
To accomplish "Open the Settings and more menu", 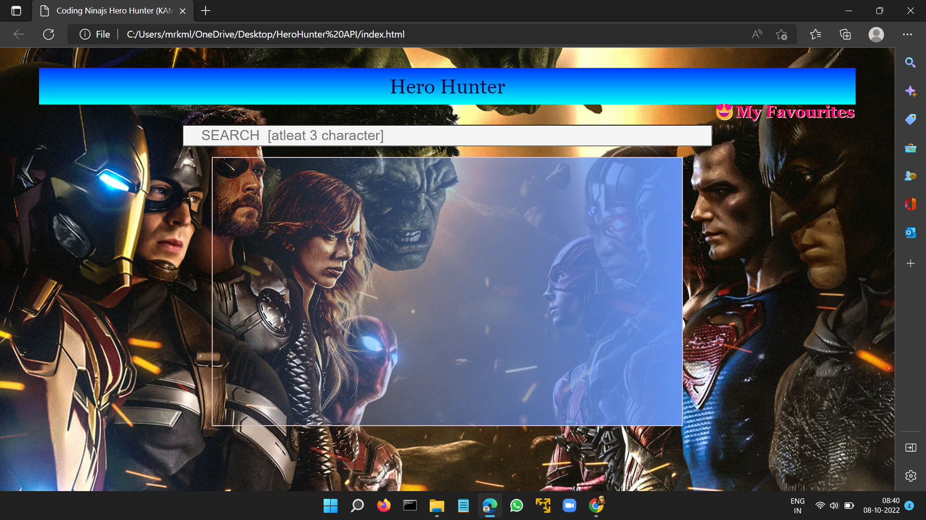I will 908,34.
